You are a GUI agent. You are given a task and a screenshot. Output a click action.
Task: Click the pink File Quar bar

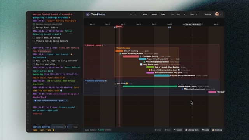[x=212, y=92]
